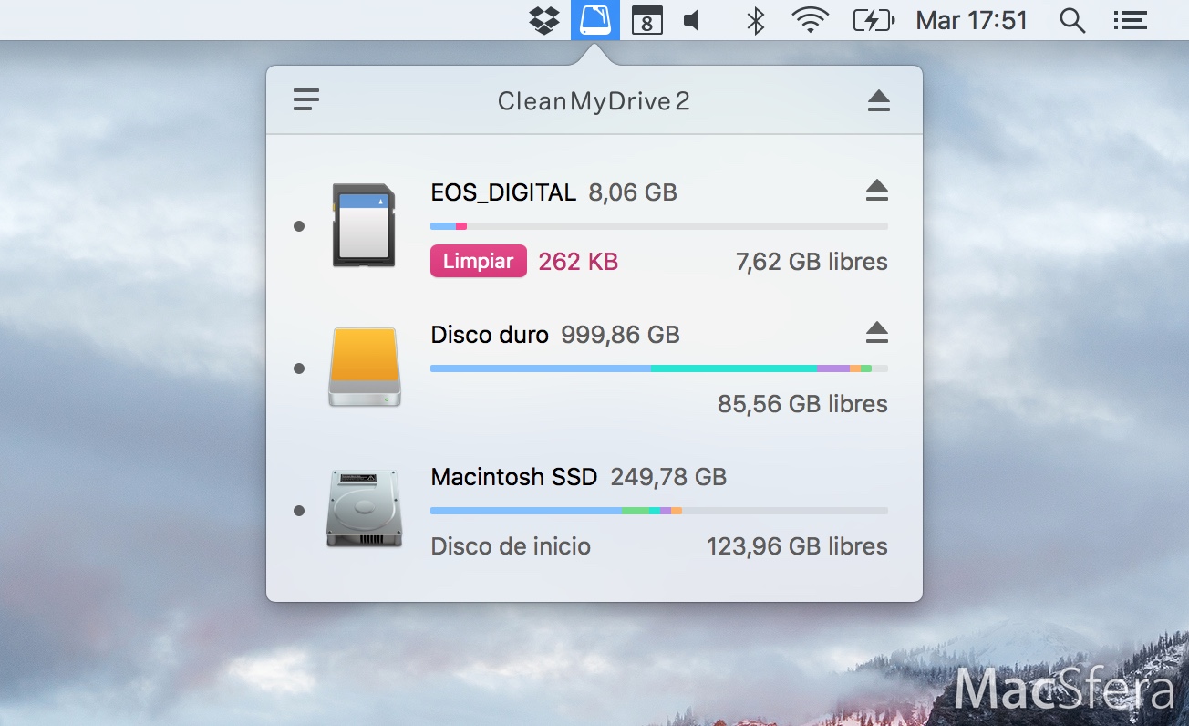Click the orange Disco duro drive icon

(365, 367)
